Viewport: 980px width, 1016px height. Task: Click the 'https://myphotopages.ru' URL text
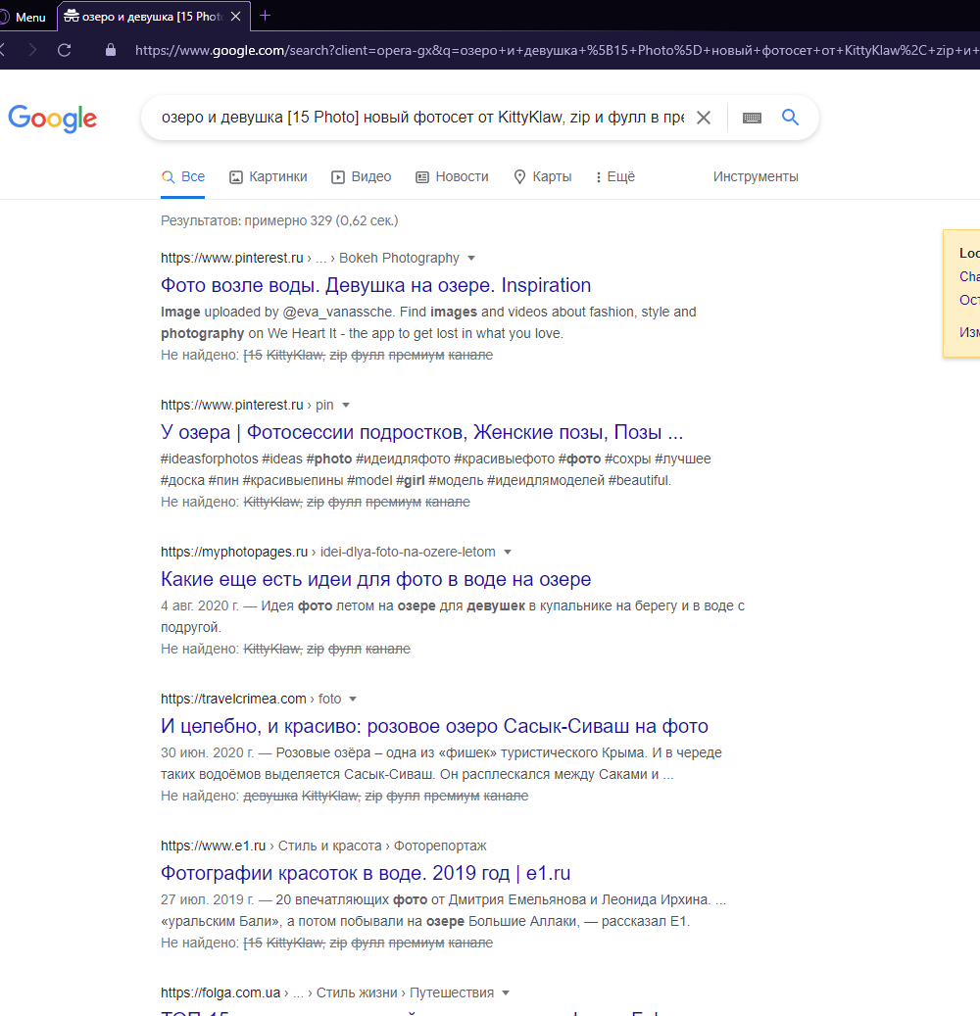point(234,552)
